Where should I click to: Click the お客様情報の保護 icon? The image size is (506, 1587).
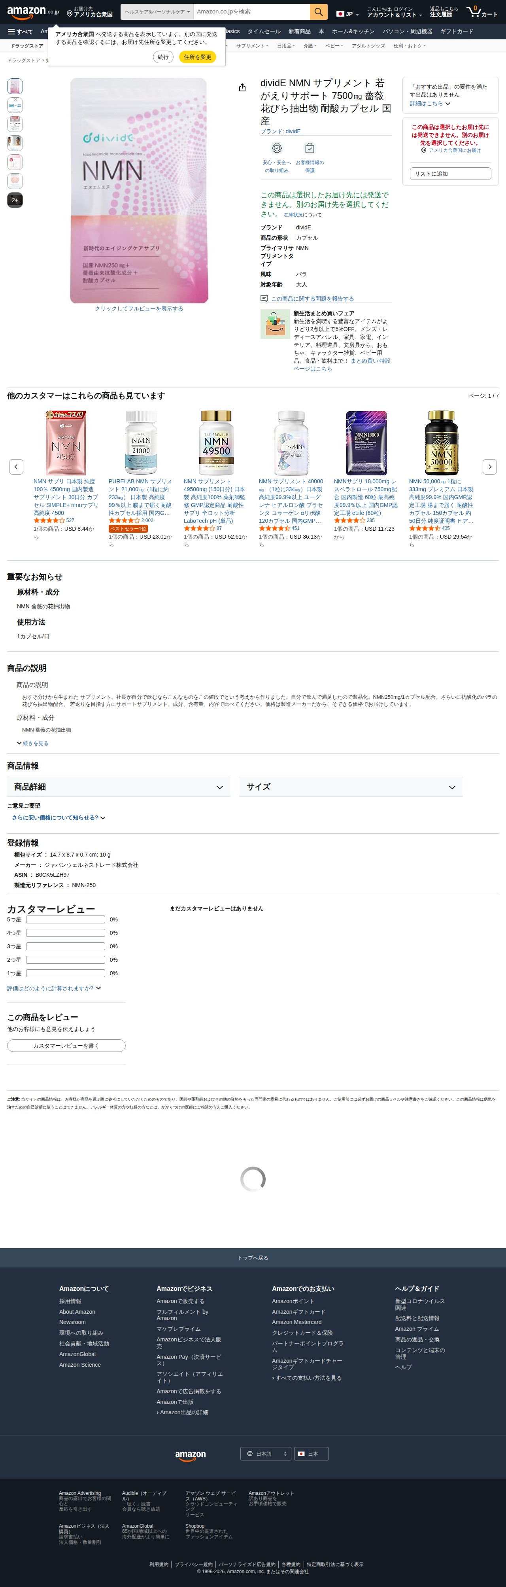[x=310, y=148]
